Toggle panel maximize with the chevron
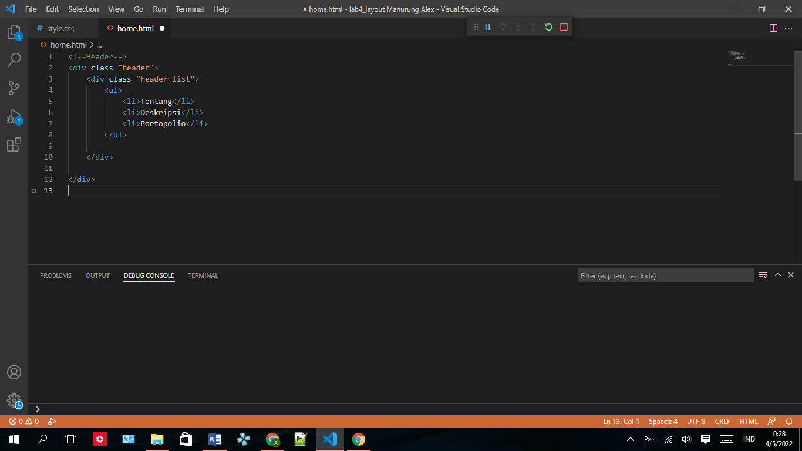Viewport: 802px width, 451px height. pyautogui.click(x=777, y=275)
